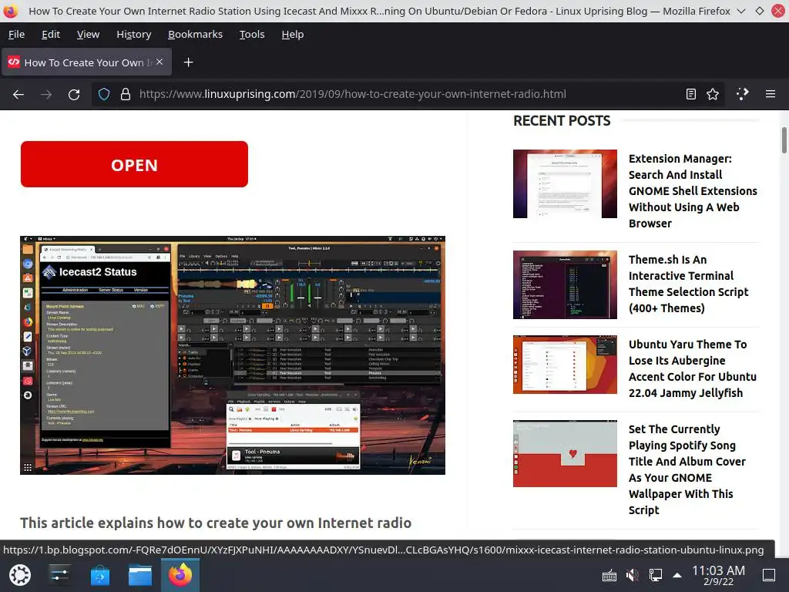
Task: Go back to the previous page
Action: coord(18,94)
